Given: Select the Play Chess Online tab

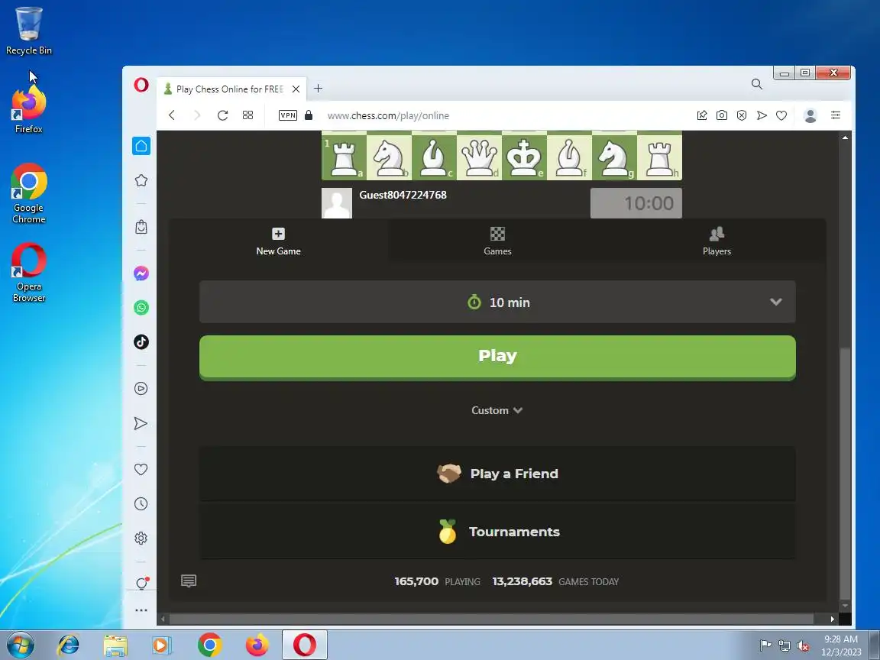Looking at the screenshot, I should (x=229, y=89).
